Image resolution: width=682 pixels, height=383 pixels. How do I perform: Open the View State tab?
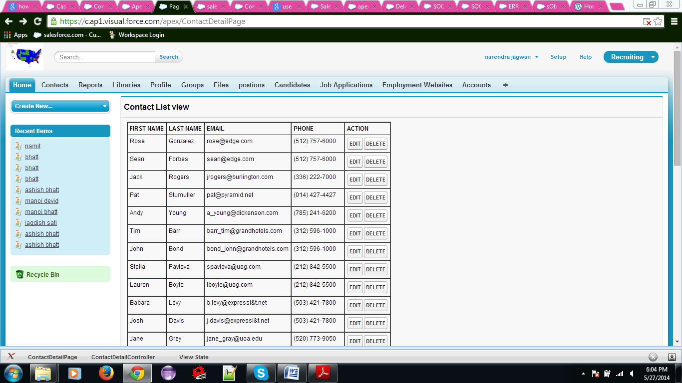click(x=194, y=357)
